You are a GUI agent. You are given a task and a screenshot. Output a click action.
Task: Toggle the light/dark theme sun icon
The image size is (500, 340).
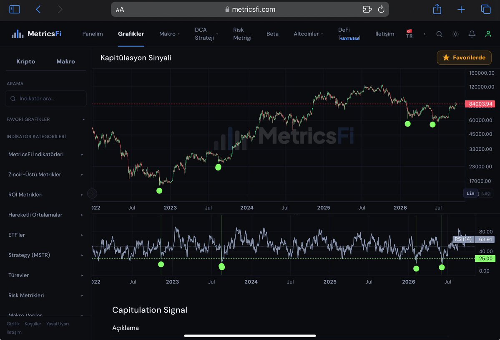[456, 34]
